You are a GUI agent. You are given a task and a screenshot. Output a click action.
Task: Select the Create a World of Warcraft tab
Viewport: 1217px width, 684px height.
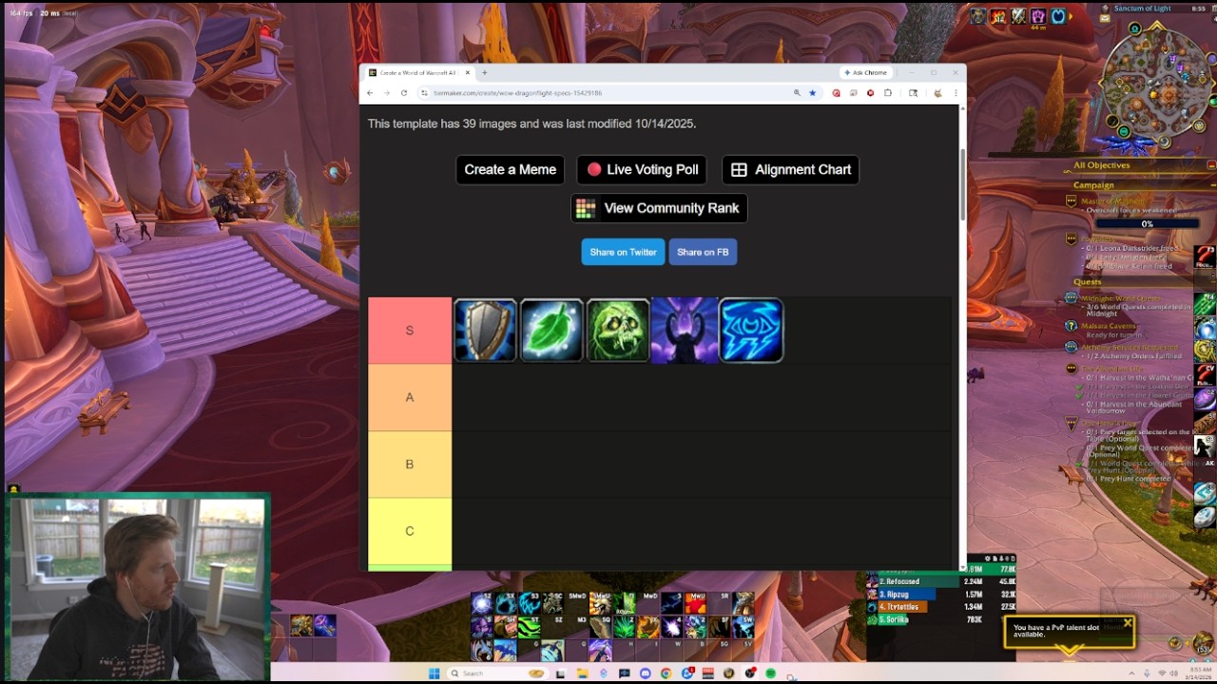pos(418,72)
